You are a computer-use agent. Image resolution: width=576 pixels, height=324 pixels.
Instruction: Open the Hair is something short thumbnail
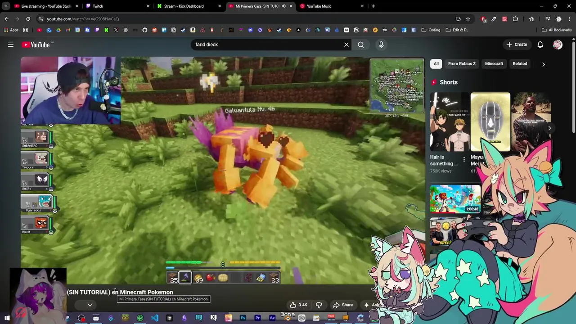point(450,122)
